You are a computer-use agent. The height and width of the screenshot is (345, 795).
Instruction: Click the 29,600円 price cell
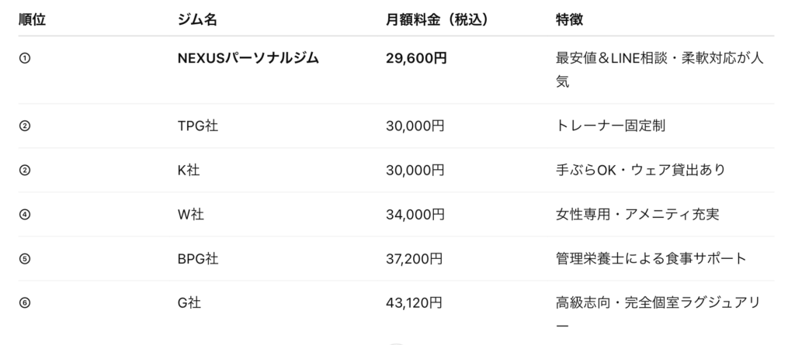[x=416, y=58]
